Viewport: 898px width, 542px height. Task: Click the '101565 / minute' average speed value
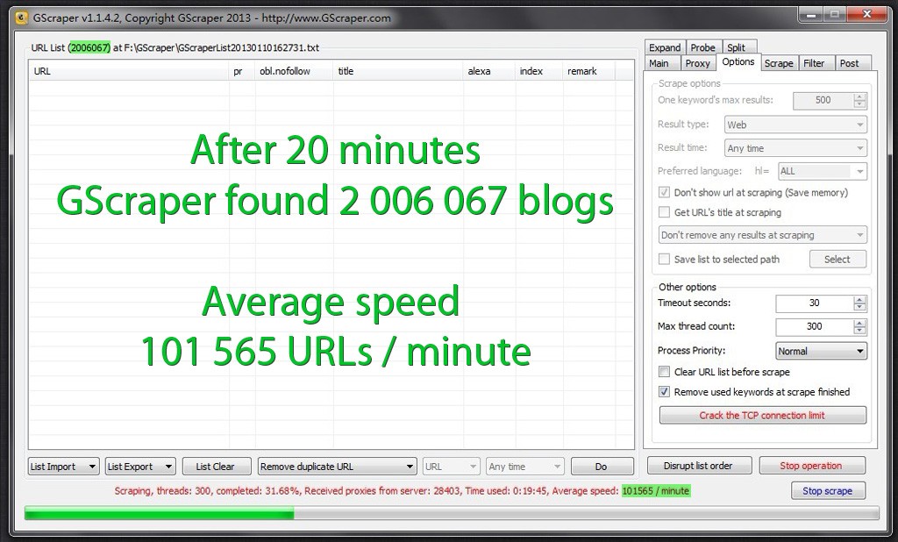pyautogui.click(x=656, y=491)
